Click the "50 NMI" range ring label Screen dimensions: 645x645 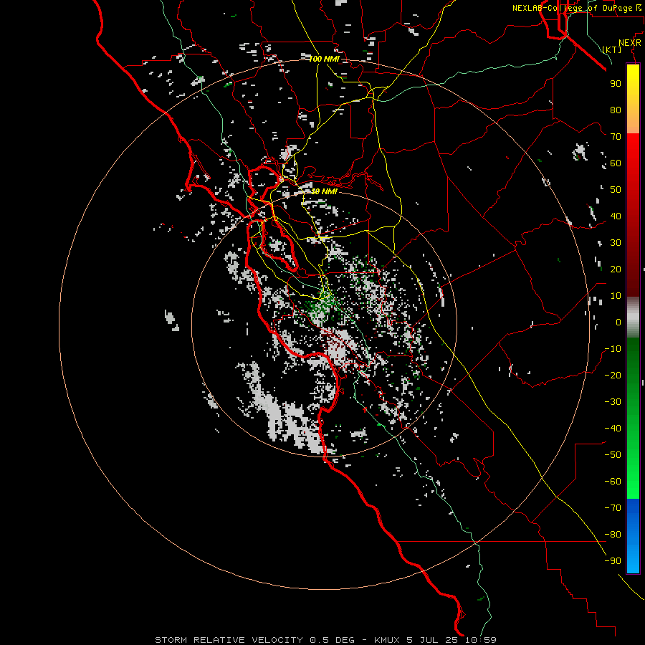pos(324,191)
